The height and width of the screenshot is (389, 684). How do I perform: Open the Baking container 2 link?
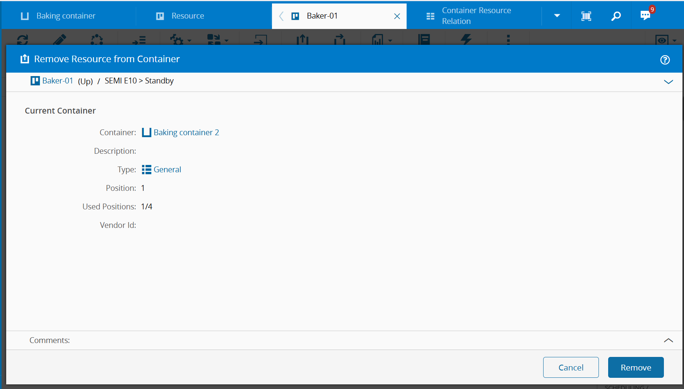click(x=186, y=132)
